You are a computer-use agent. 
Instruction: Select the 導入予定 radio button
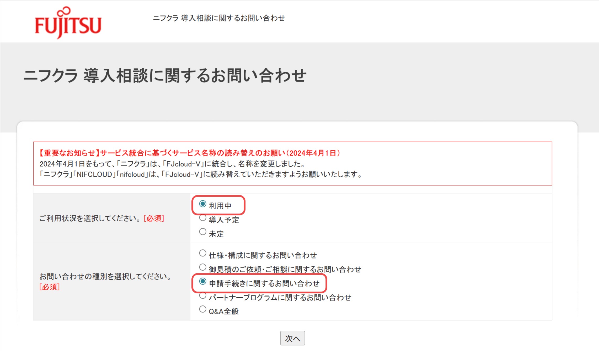[x=203, y=218]
